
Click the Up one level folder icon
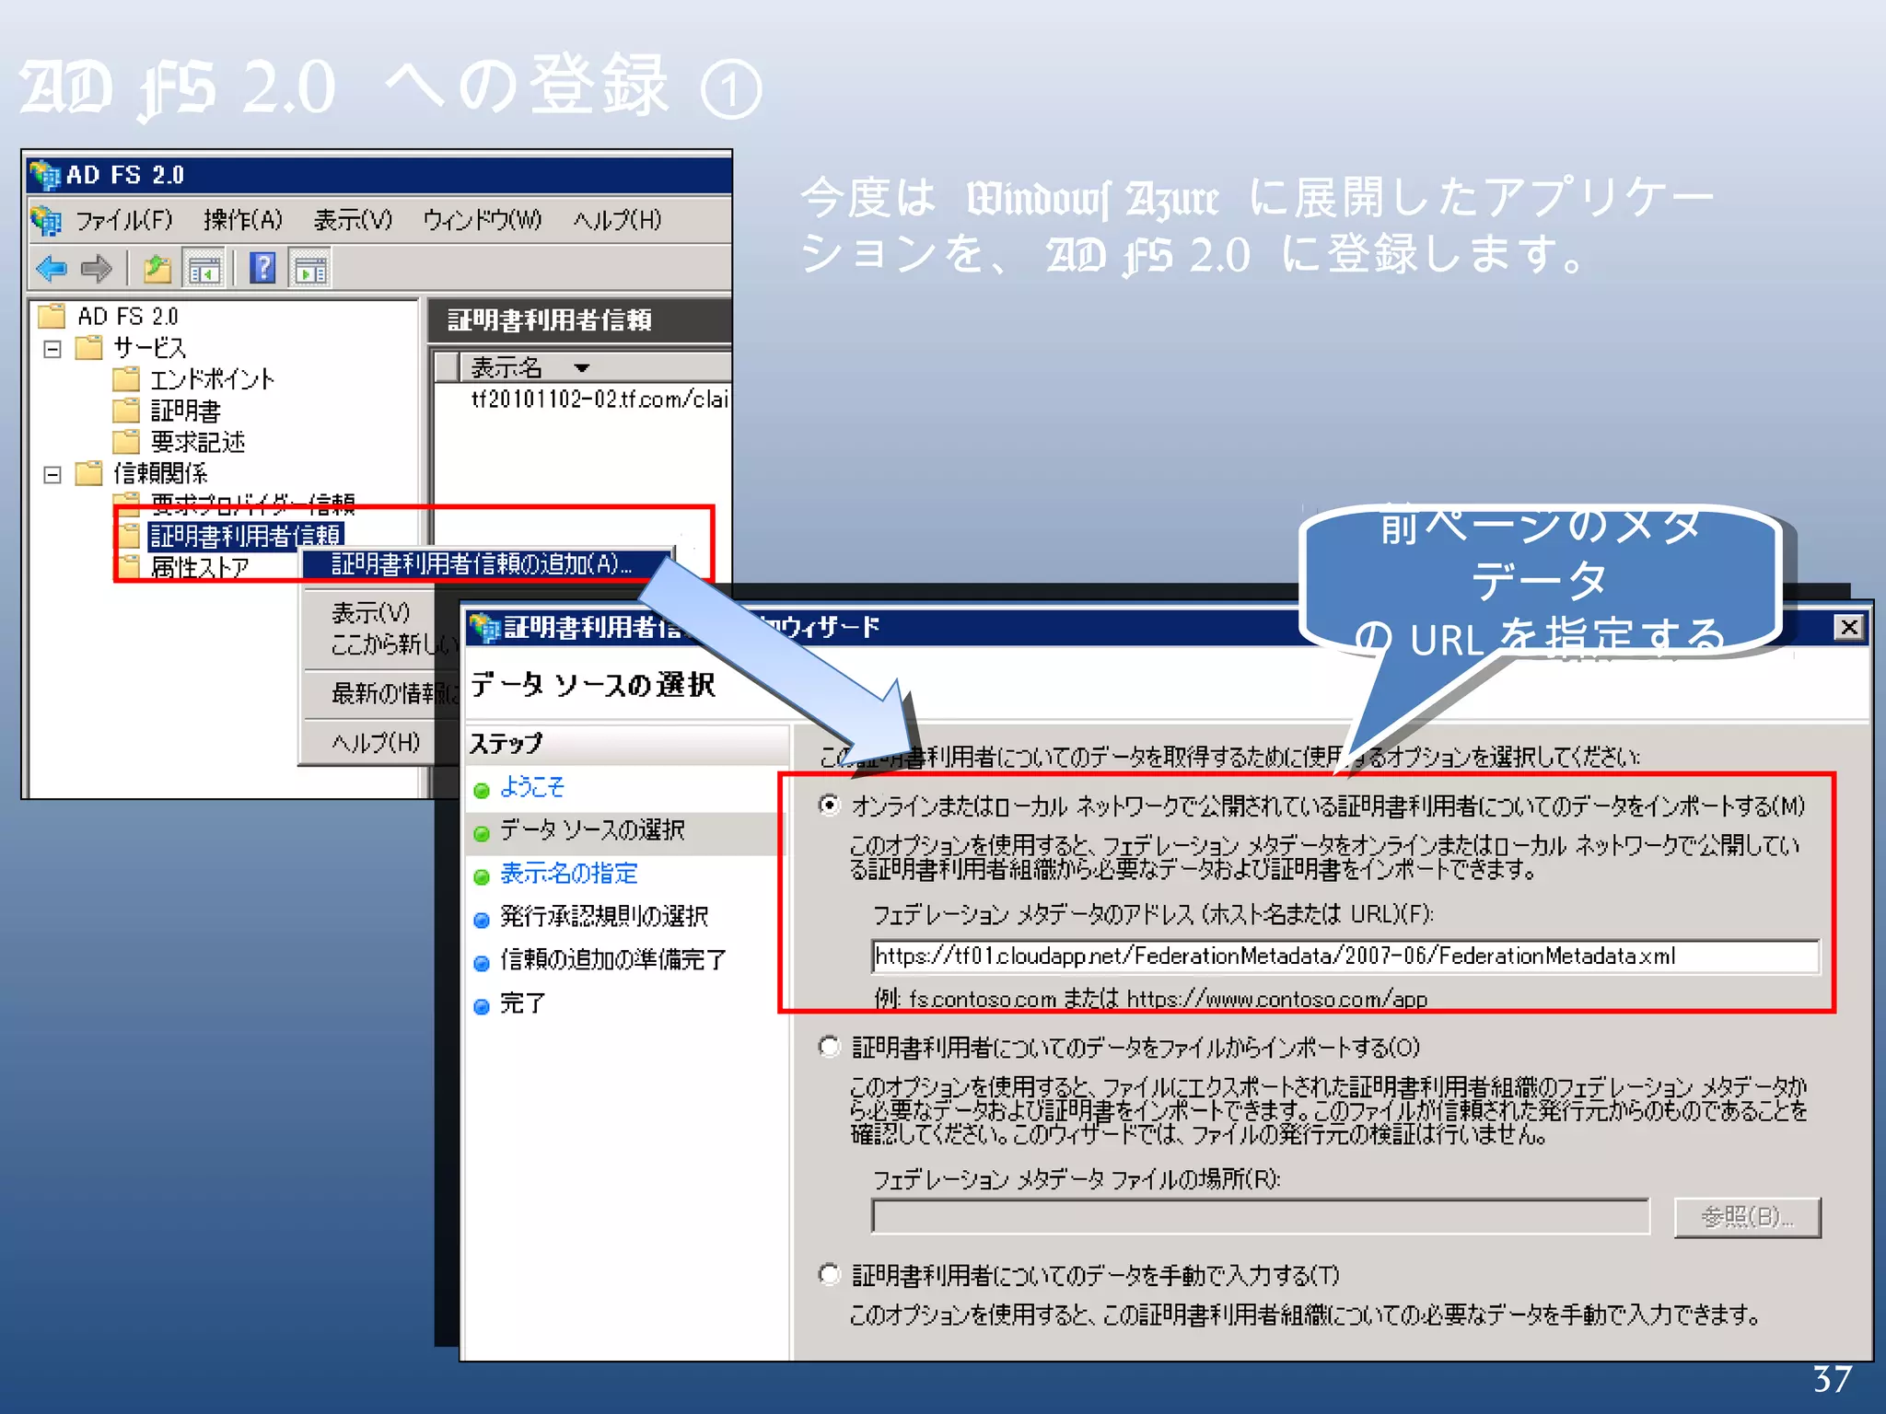157,269
